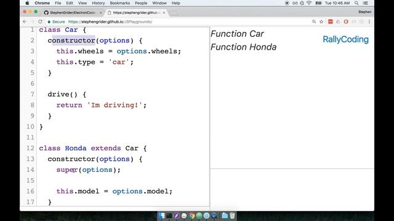Bookmark this page with the star icon
Viewport: 394px width, 221px height.
tap(321, 21)
